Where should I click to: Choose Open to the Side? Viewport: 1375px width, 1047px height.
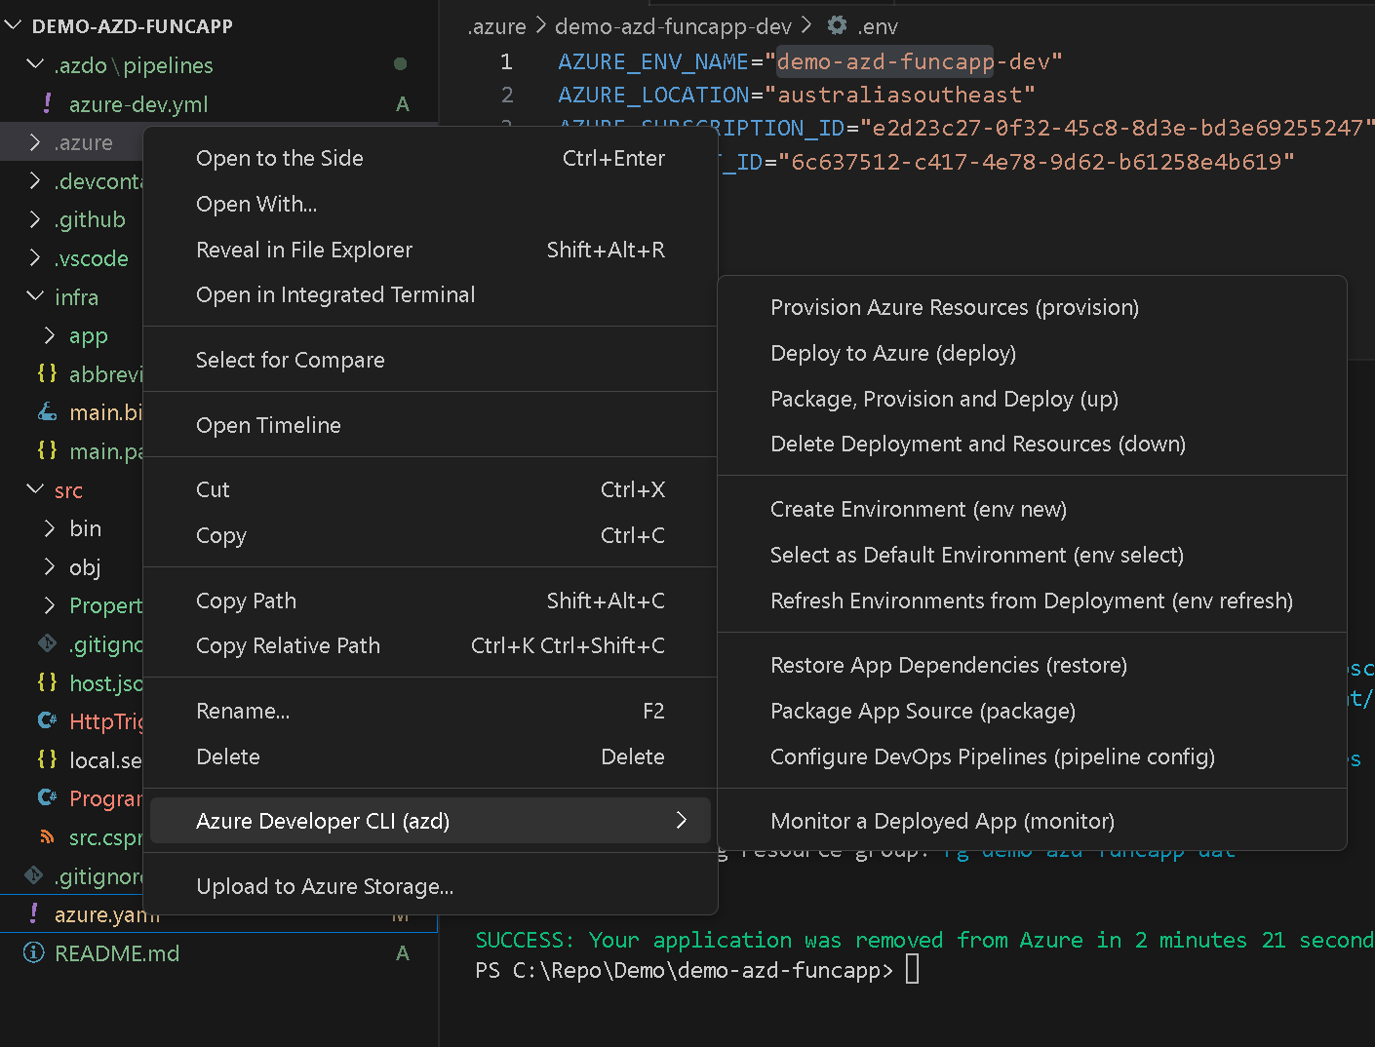(x=430, y=158)
